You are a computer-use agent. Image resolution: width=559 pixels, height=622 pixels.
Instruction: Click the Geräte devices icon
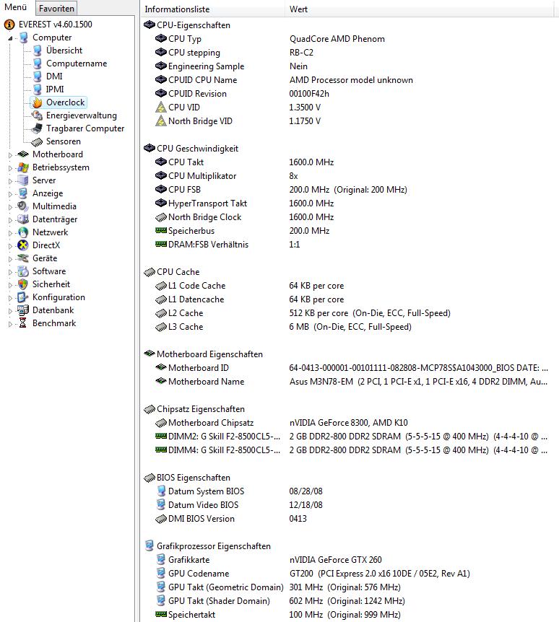23,258
